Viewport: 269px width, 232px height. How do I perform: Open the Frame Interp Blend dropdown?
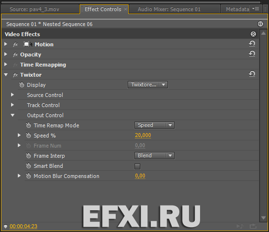coord(154,156)
